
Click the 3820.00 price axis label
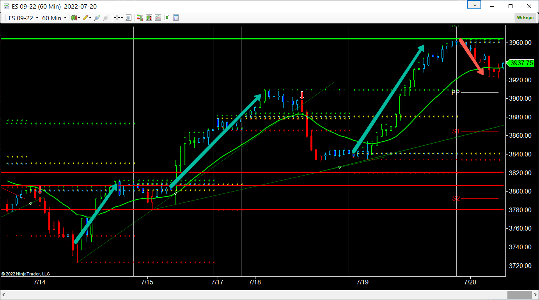point(521,173)
